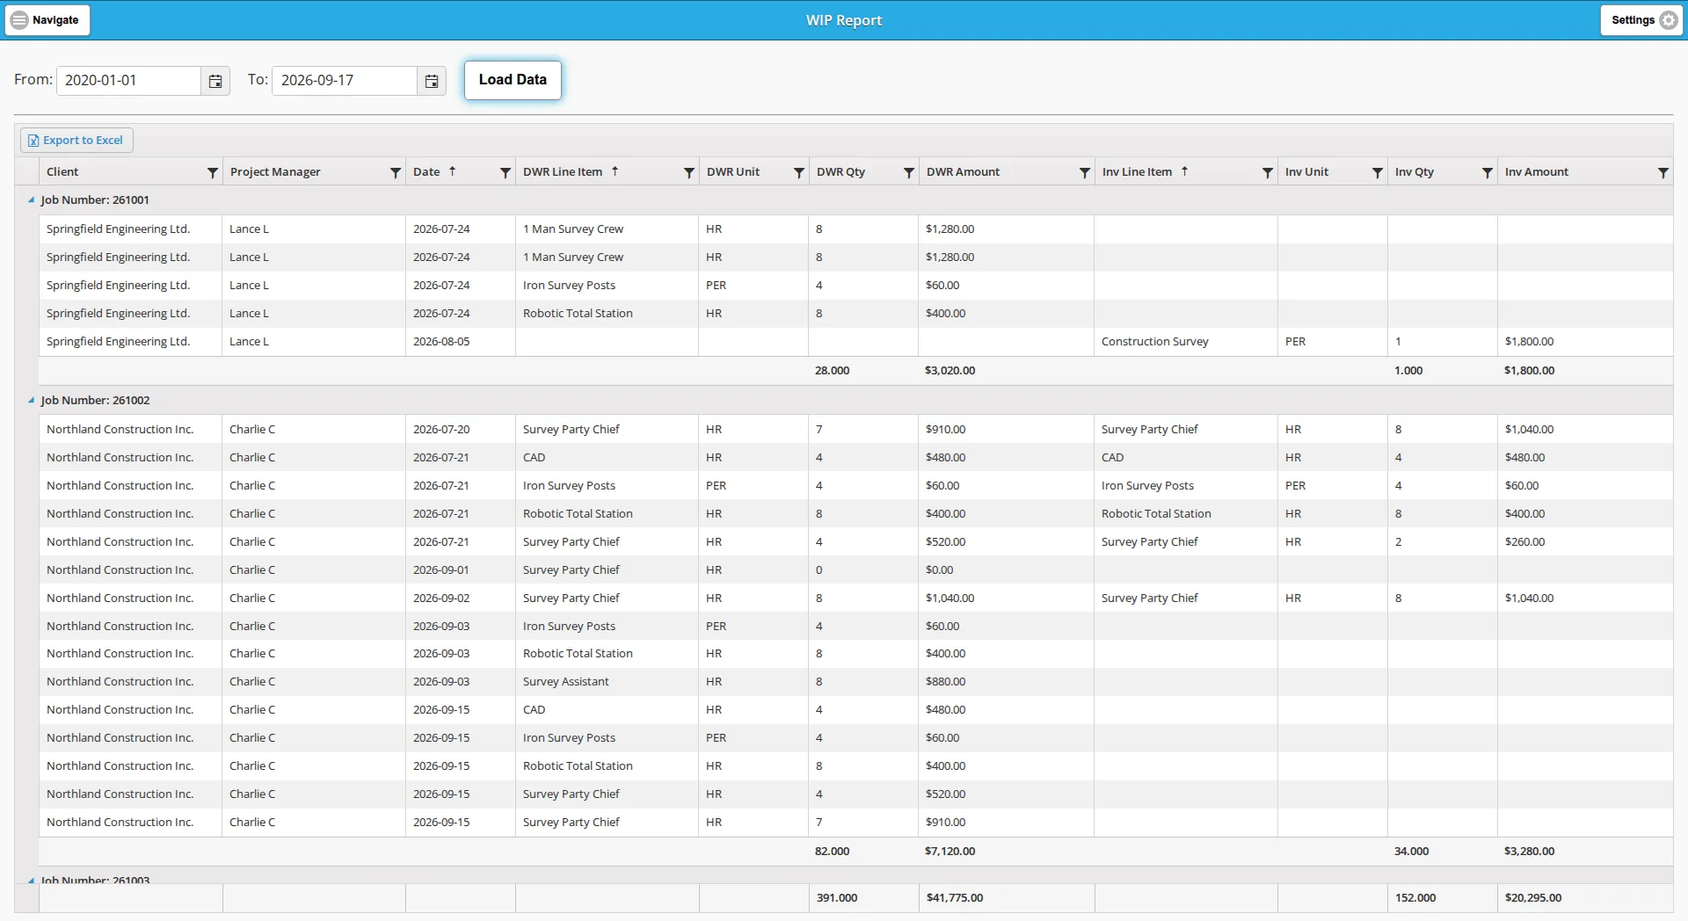Open the Client column filter
This screenshot has height=921, width=1688.
[213, 172]
